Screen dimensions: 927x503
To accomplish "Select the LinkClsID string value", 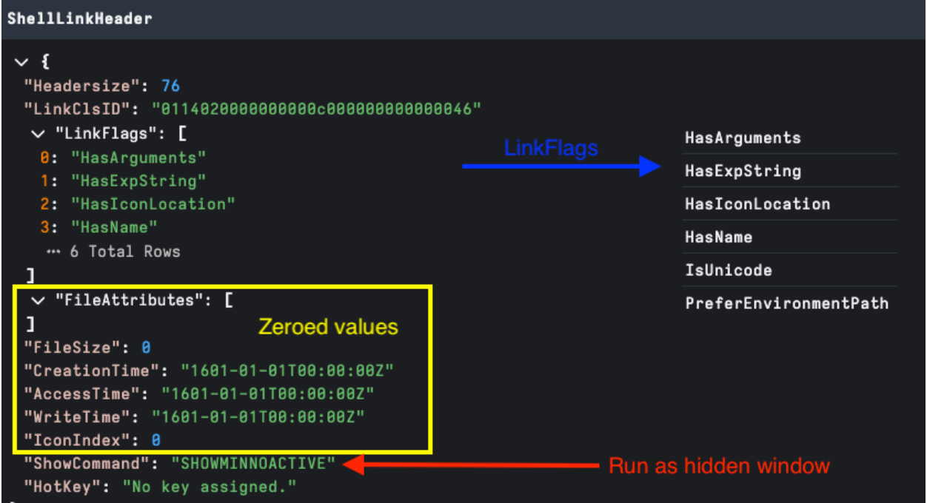I will 317,109.
